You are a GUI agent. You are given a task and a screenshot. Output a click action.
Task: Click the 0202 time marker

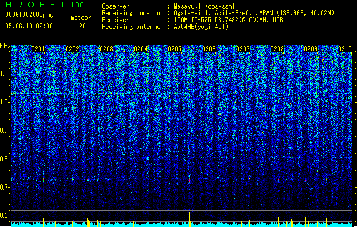click(x=72, y=49)
